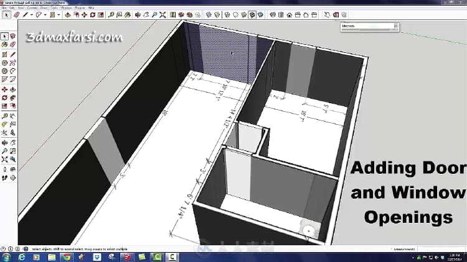467x262 pixels.
Task: Select the Eraser tool in top toolbar
Action: pyautogui.click(x=16, y=14)
